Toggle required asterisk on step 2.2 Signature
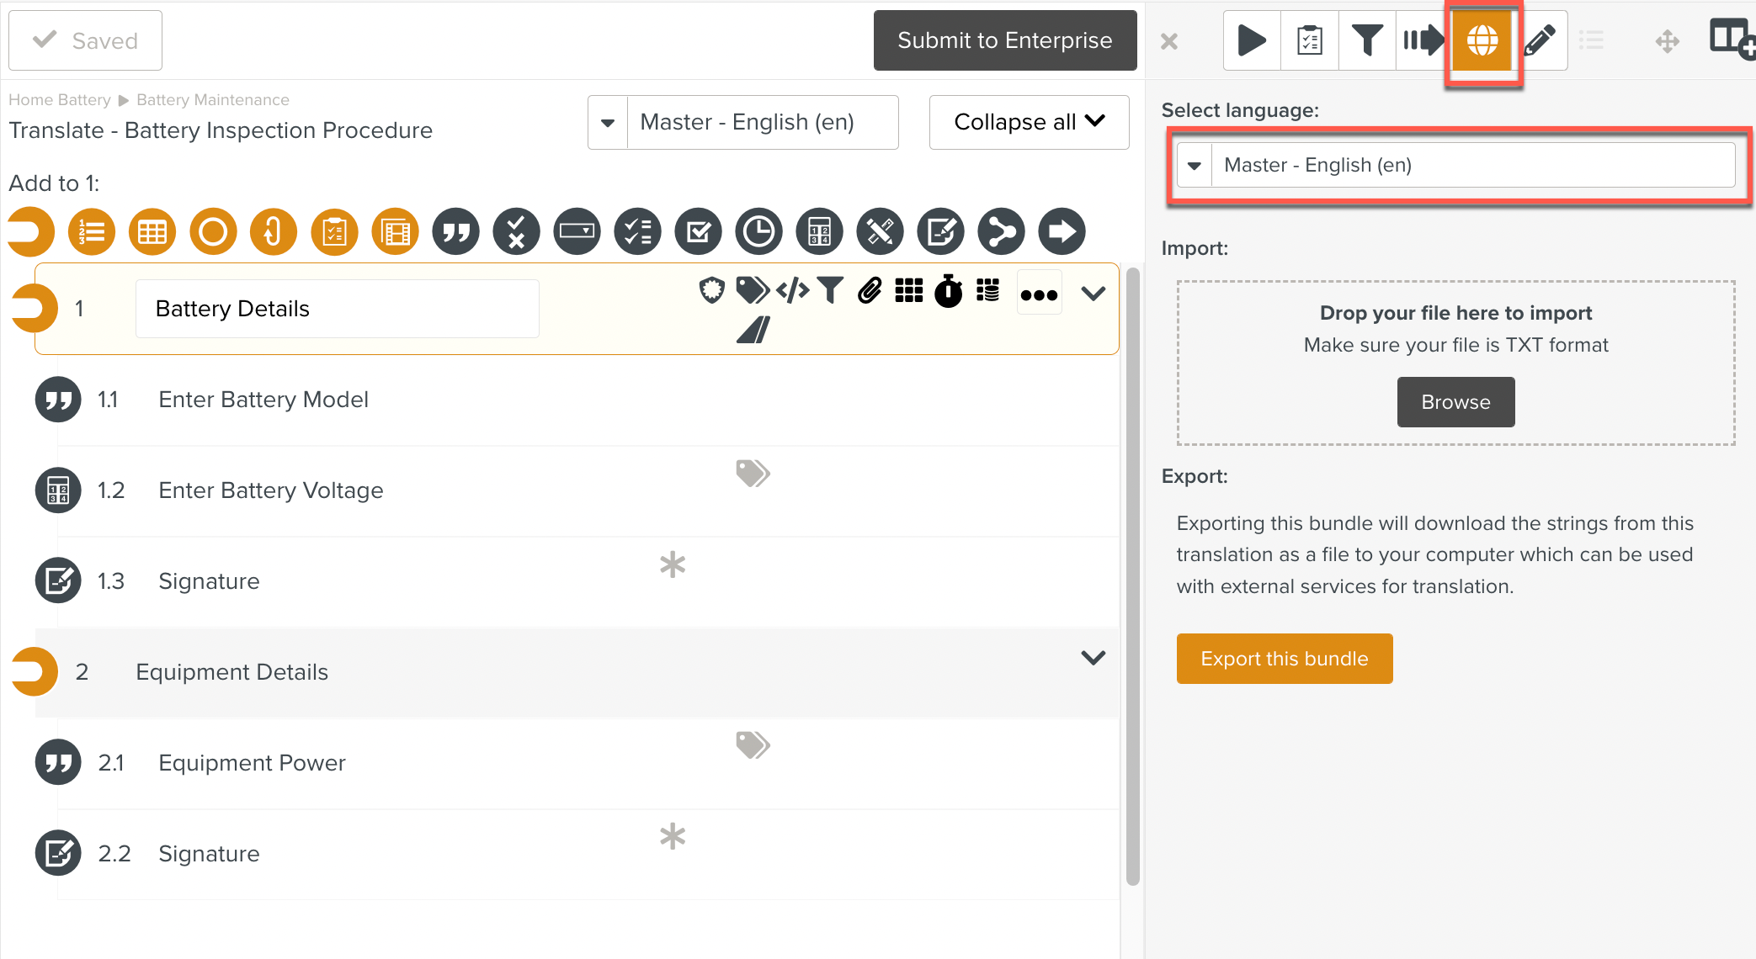The width and height of the screenshot is (1756, 959). [673, 836]
